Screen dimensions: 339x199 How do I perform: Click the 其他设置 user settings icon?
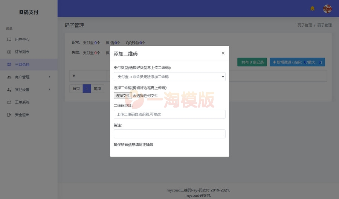[x=9, y=90]
